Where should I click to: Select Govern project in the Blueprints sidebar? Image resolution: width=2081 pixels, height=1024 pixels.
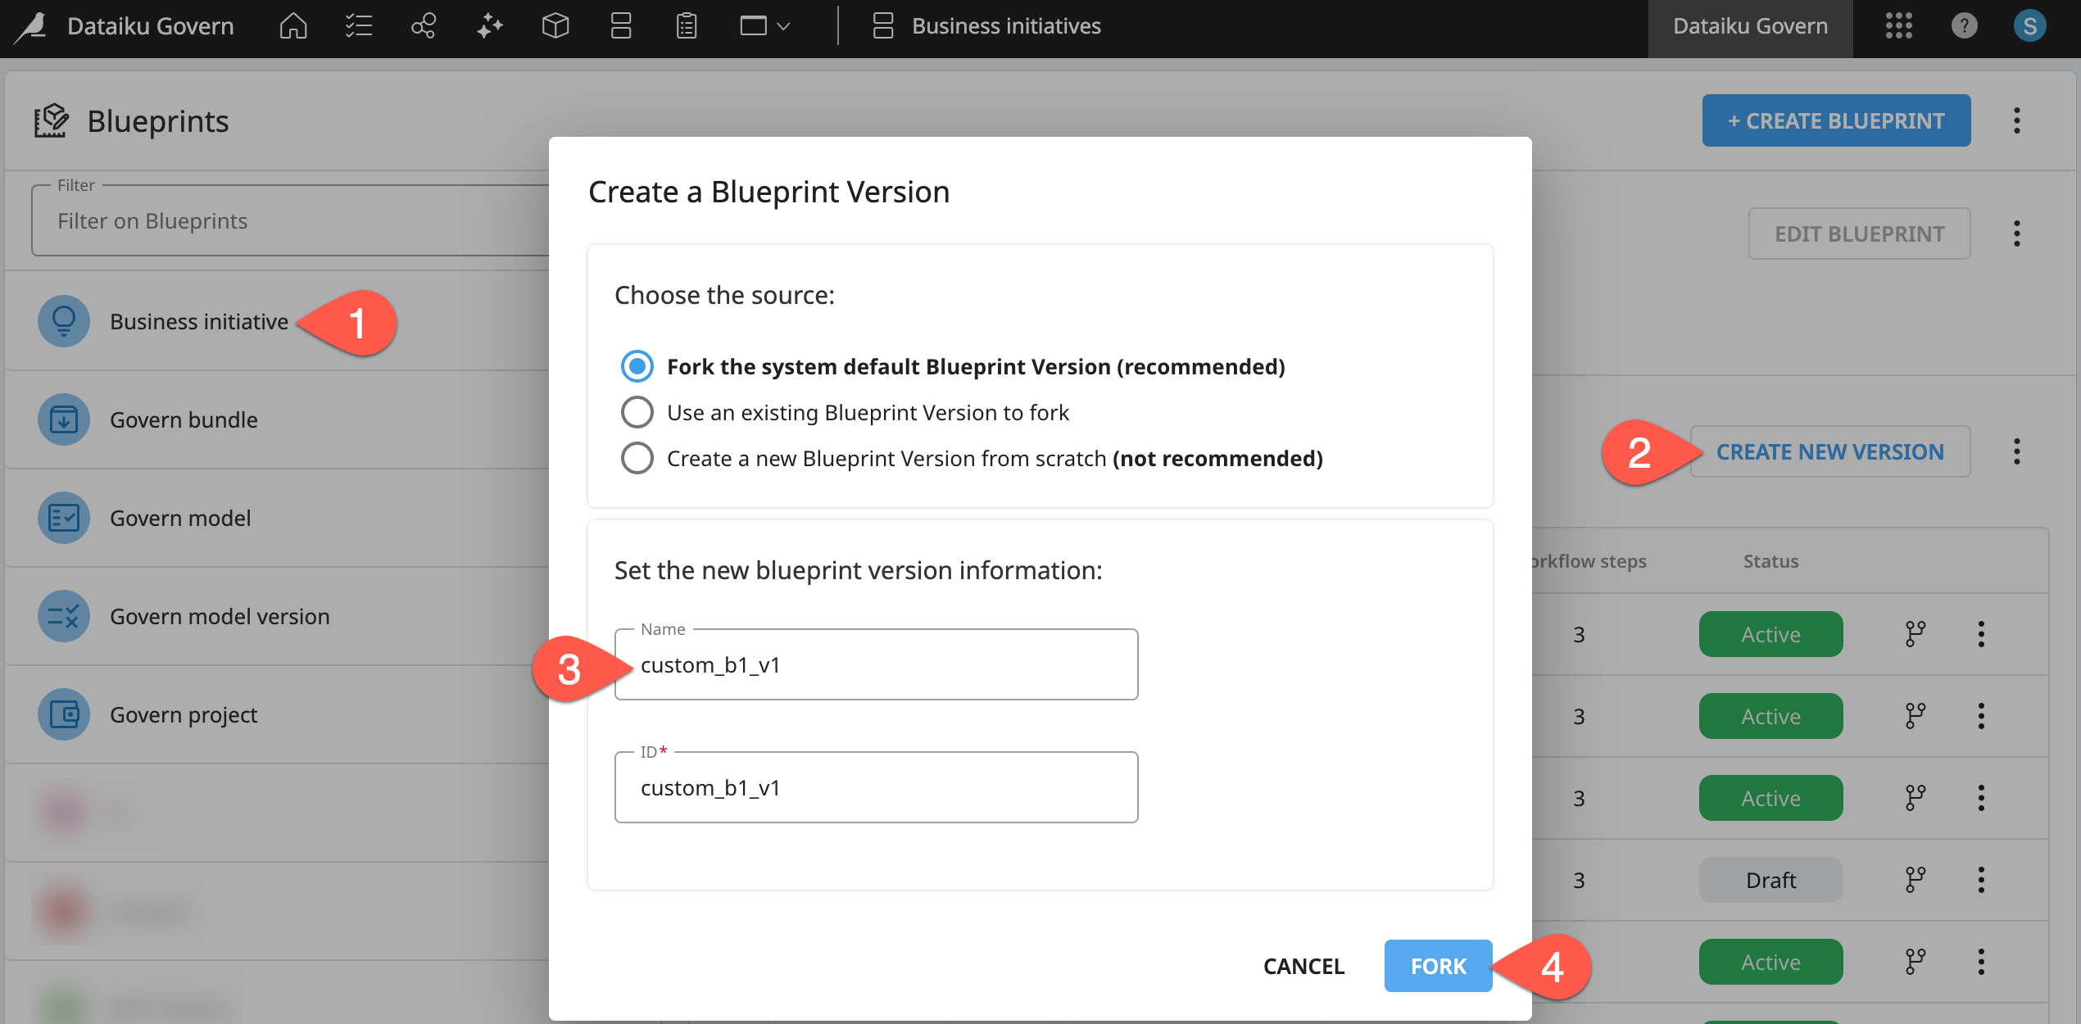pyautogui.click(x=183, y=714)
